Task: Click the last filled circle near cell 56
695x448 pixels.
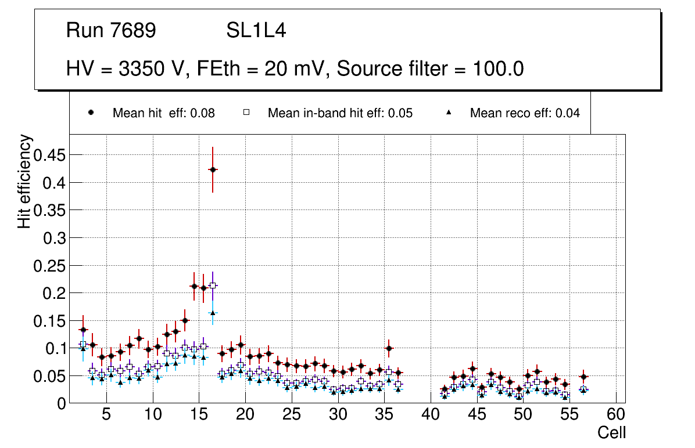Action: coord(583,377)
